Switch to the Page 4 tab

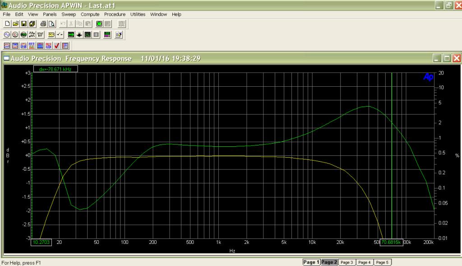tap(365, 262)
